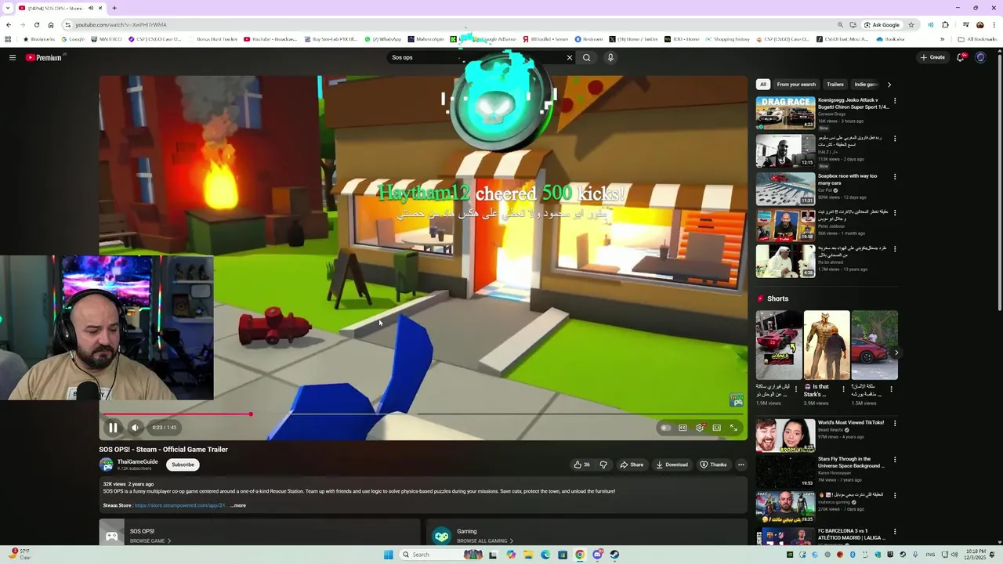Toggle closed captions in the player

683,428
